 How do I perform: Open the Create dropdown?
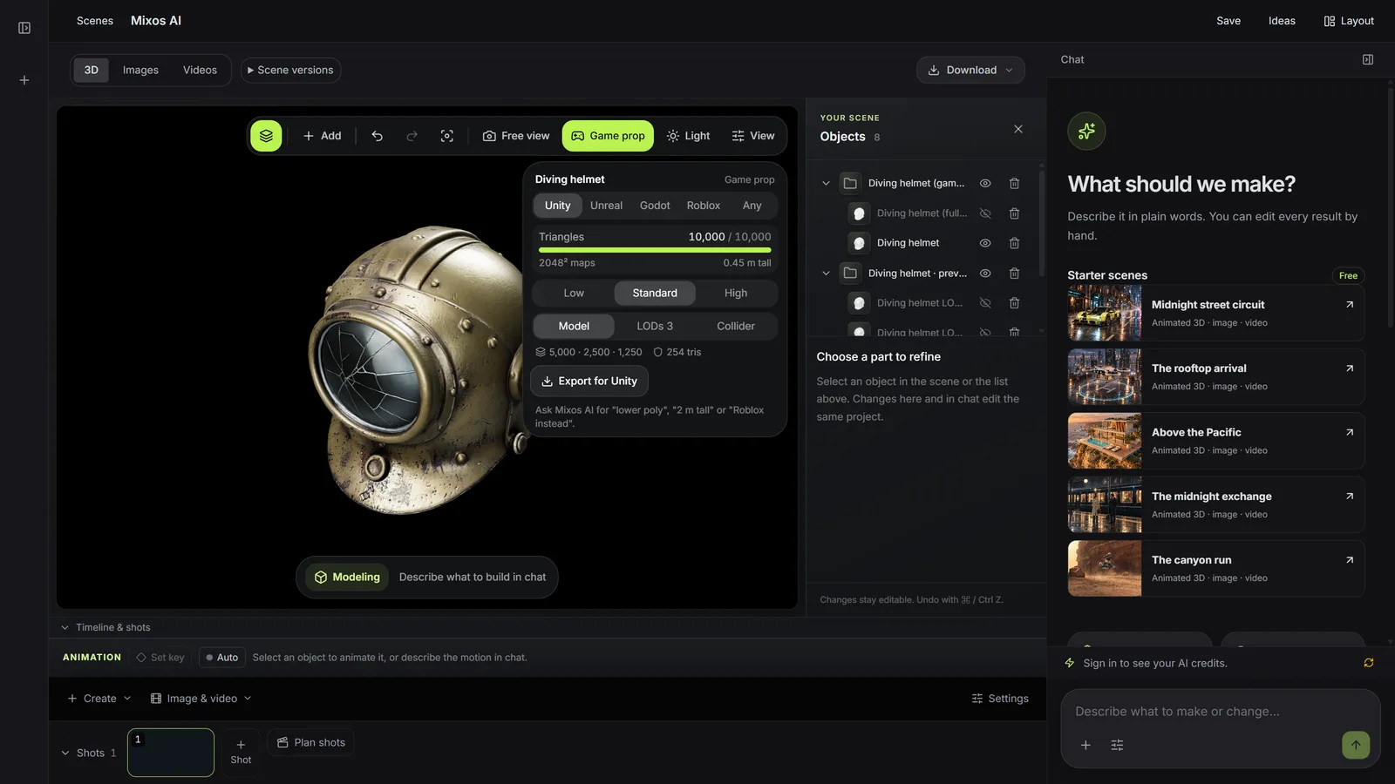[99, 699]
